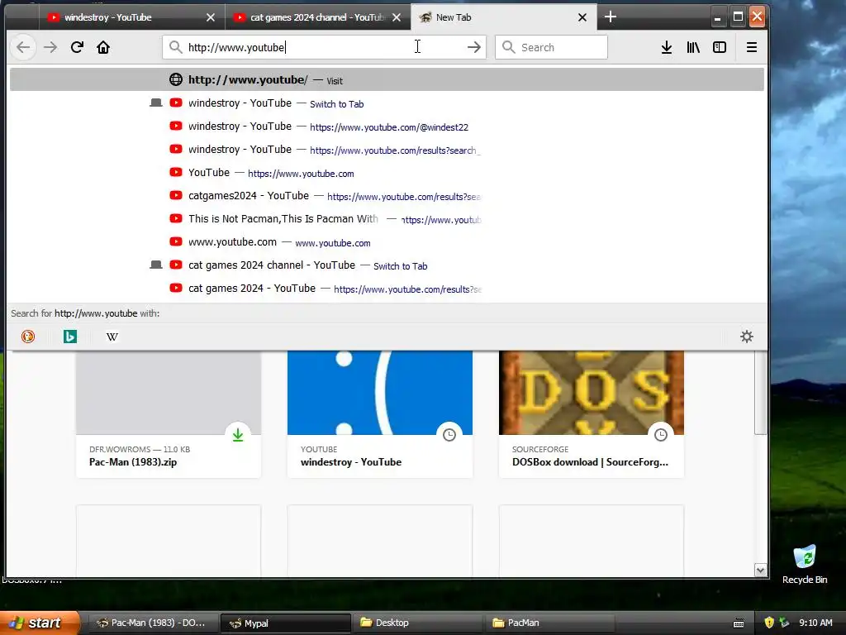Choose windestroy suggestion with @windest22 URL
Viewport: 846px width, 635px height.
(387, 127)
